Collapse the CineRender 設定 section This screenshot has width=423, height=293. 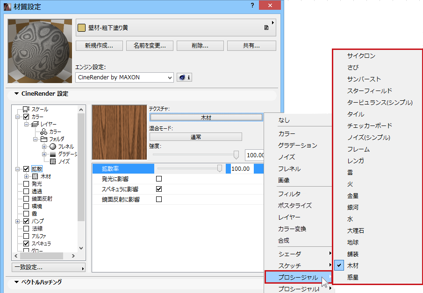16,94
